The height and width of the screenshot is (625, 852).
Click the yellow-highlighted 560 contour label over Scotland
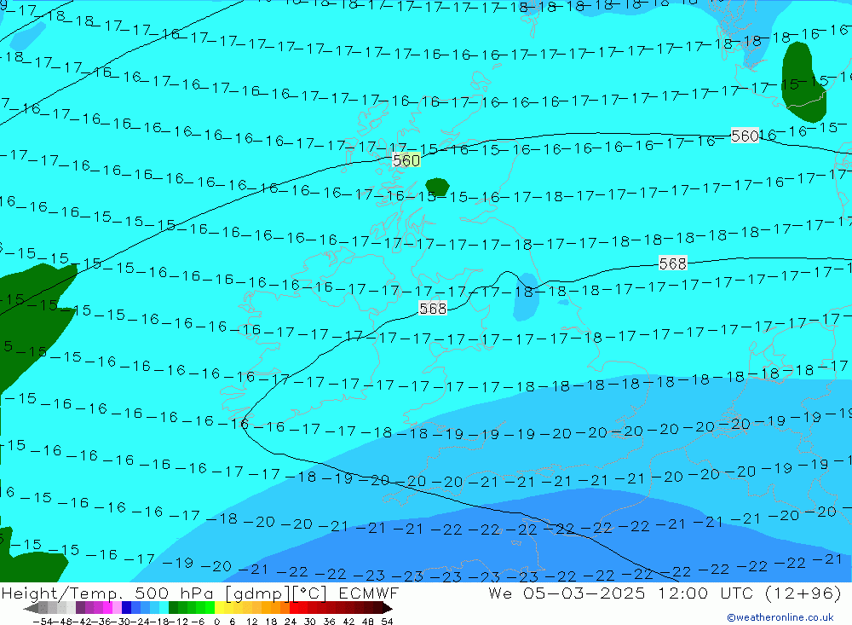406,160
